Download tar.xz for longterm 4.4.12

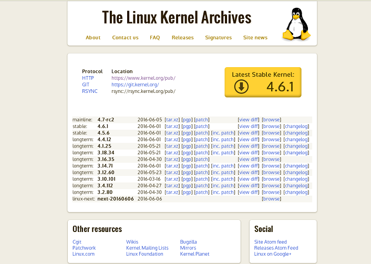[x=172, y=140]
